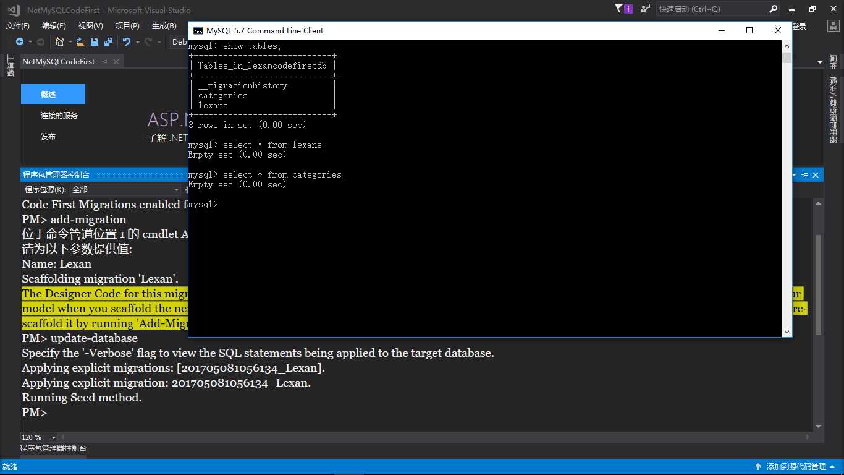The height and width of the screenshot is (475, 844).
Task: Click Package Manager Console scrollbar down arrow
Action: (x=819, y=426)
